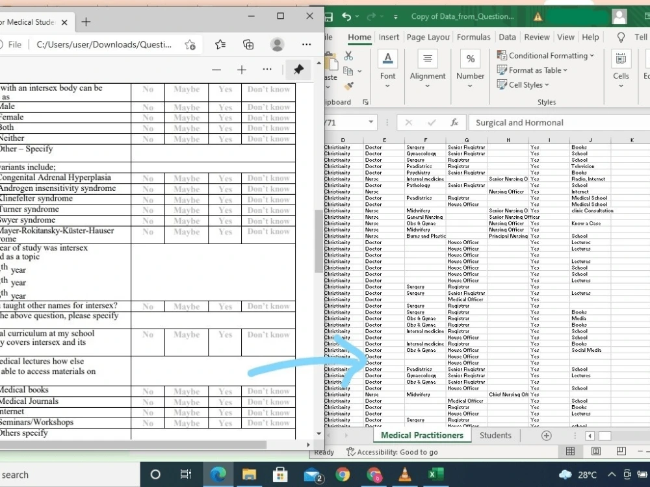Open the Undo history dropdown arrow

click(x=357, y=17)
